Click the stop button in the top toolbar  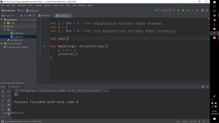point(197,11)
